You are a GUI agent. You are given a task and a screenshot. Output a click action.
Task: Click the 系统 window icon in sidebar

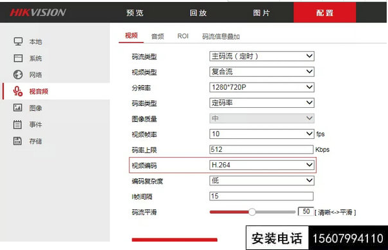(x=18, y=58)
